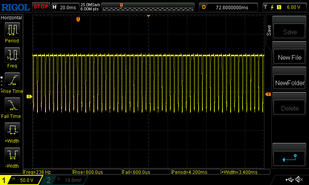The height and width of the screenshot is (185, 309).
Task: Click the H 20.0ms horizontal timebase
Action: tap(65, 7)
